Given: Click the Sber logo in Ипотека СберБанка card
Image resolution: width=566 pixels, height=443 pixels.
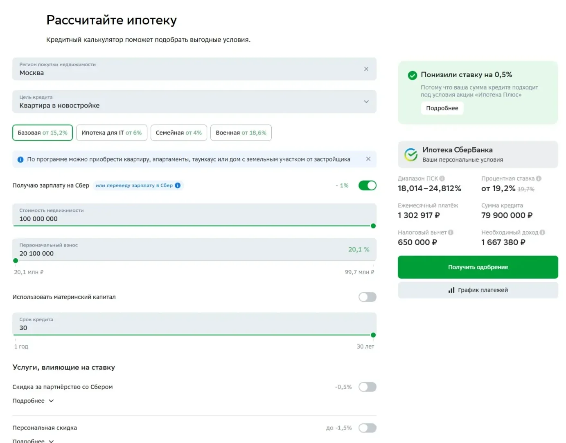Looking at the screenshot, I should click(411, 154).
